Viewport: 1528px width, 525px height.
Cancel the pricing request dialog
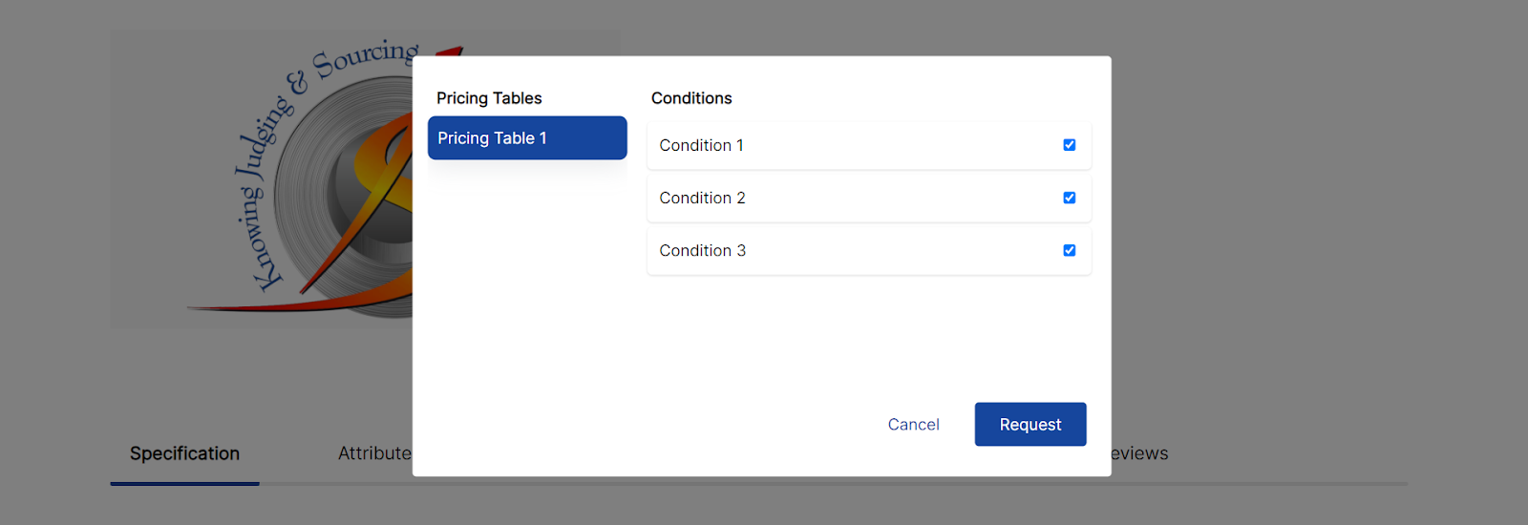coord(913,424)
